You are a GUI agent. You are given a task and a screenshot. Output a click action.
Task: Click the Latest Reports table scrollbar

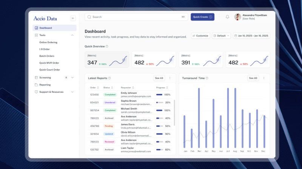pos(174,113)
